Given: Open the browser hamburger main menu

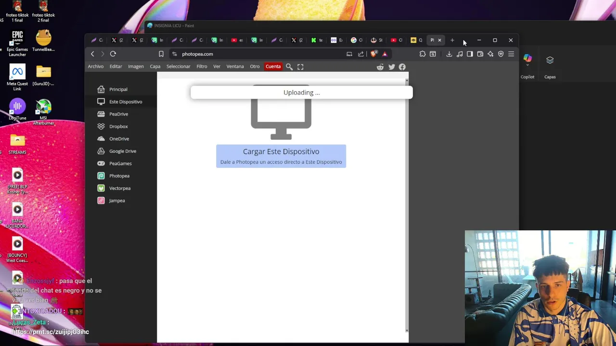Looking at the screenshot, I should pos(511,54).
